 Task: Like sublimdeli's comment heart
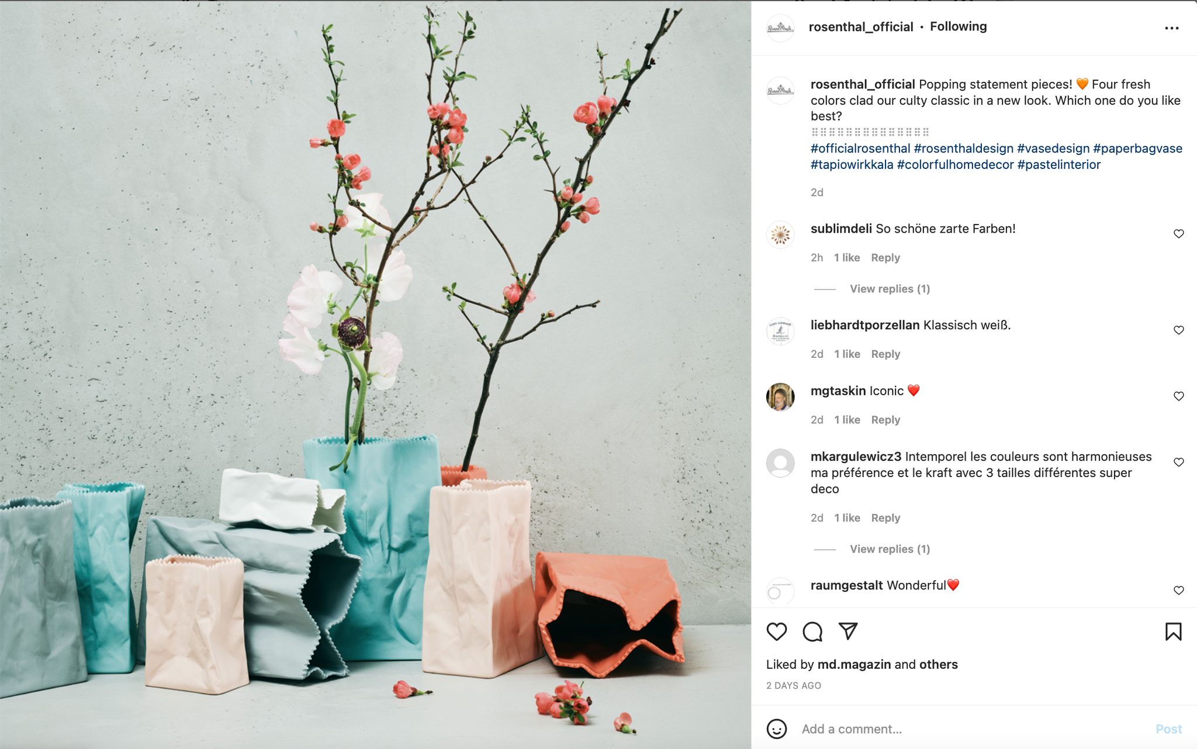click(x=1178, y=234)
